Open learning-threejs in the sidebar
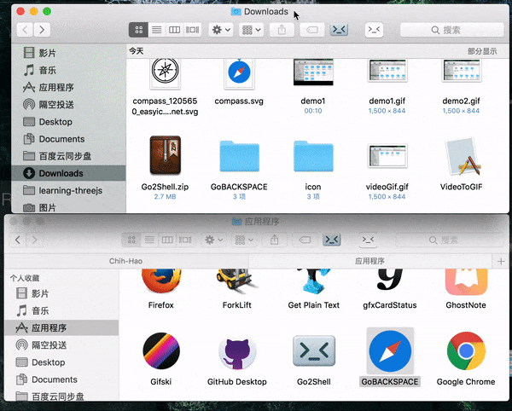The height and width of the screenshot is (411, 512). coord(68,190)
